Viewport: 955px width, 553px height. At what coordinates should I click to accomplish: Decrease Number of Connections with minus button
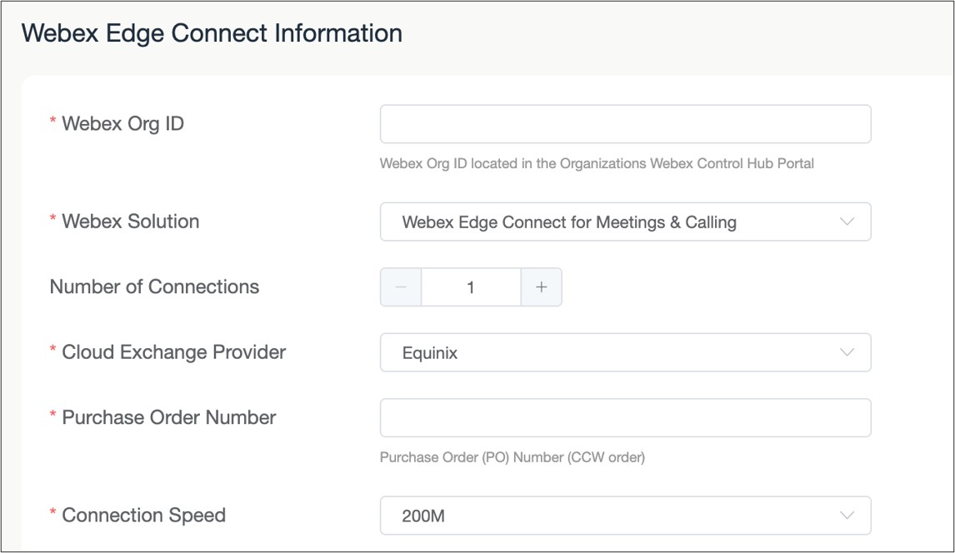[401, 287]
